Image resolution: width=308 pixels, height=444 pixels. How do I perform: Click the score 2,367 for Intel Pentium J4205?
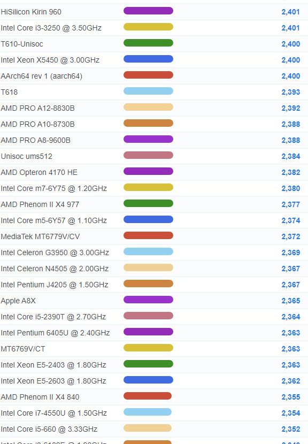click(x=291, y=285)
